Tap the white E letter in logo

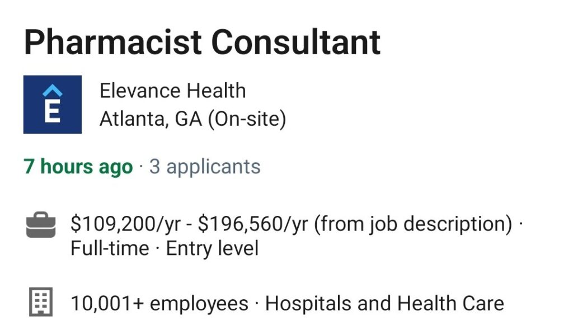[x=52, y=112]
